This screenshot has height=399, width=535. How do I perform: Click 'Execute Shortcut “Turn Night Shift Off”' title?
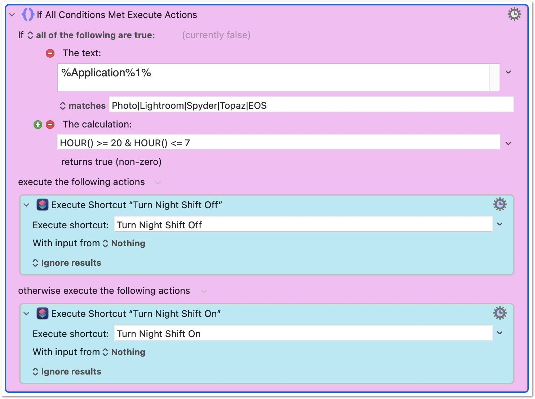(x=137, y=205)
